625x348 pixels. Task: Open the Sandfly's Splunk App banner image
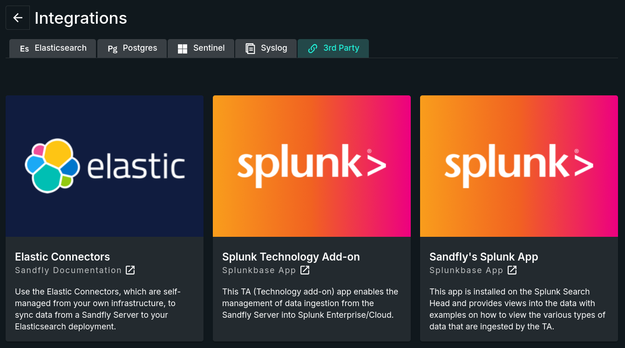point(519,166)
